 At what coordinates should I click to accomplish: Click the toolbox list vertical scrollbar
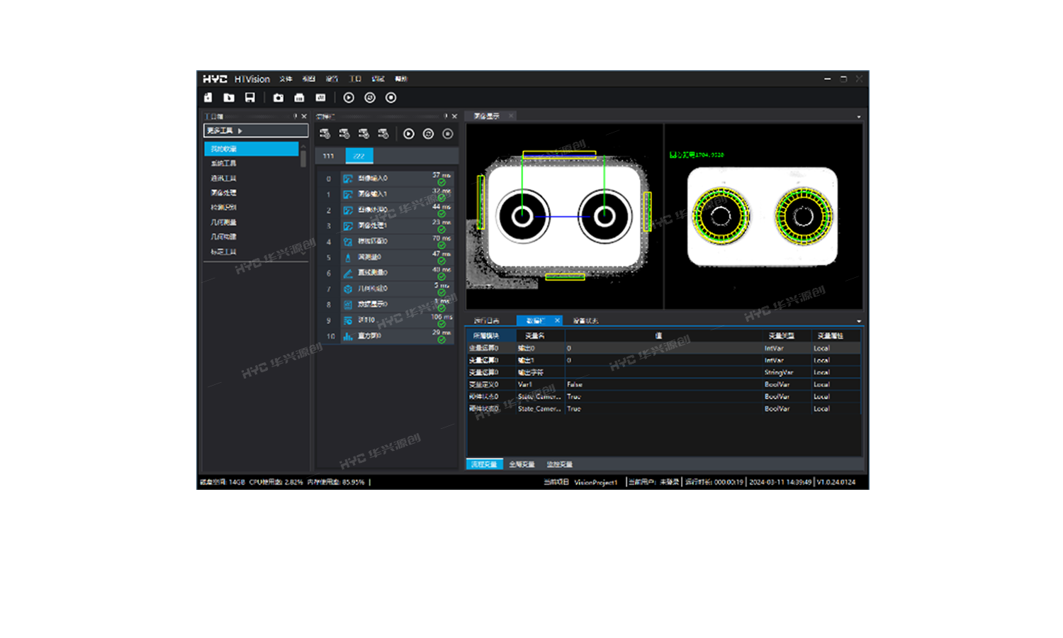(303, 157)
